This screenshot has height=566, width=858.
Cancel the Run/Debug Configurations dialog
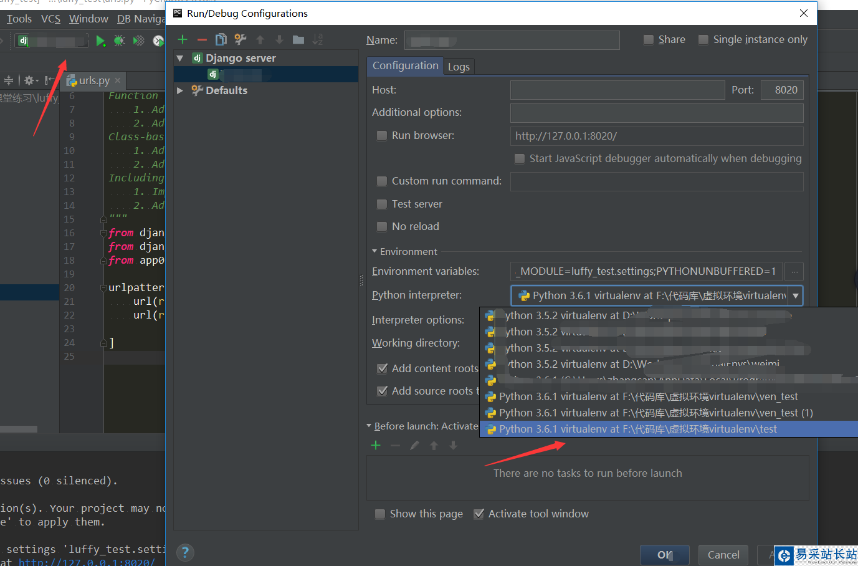pyautogui.click(x=723, y=555)
